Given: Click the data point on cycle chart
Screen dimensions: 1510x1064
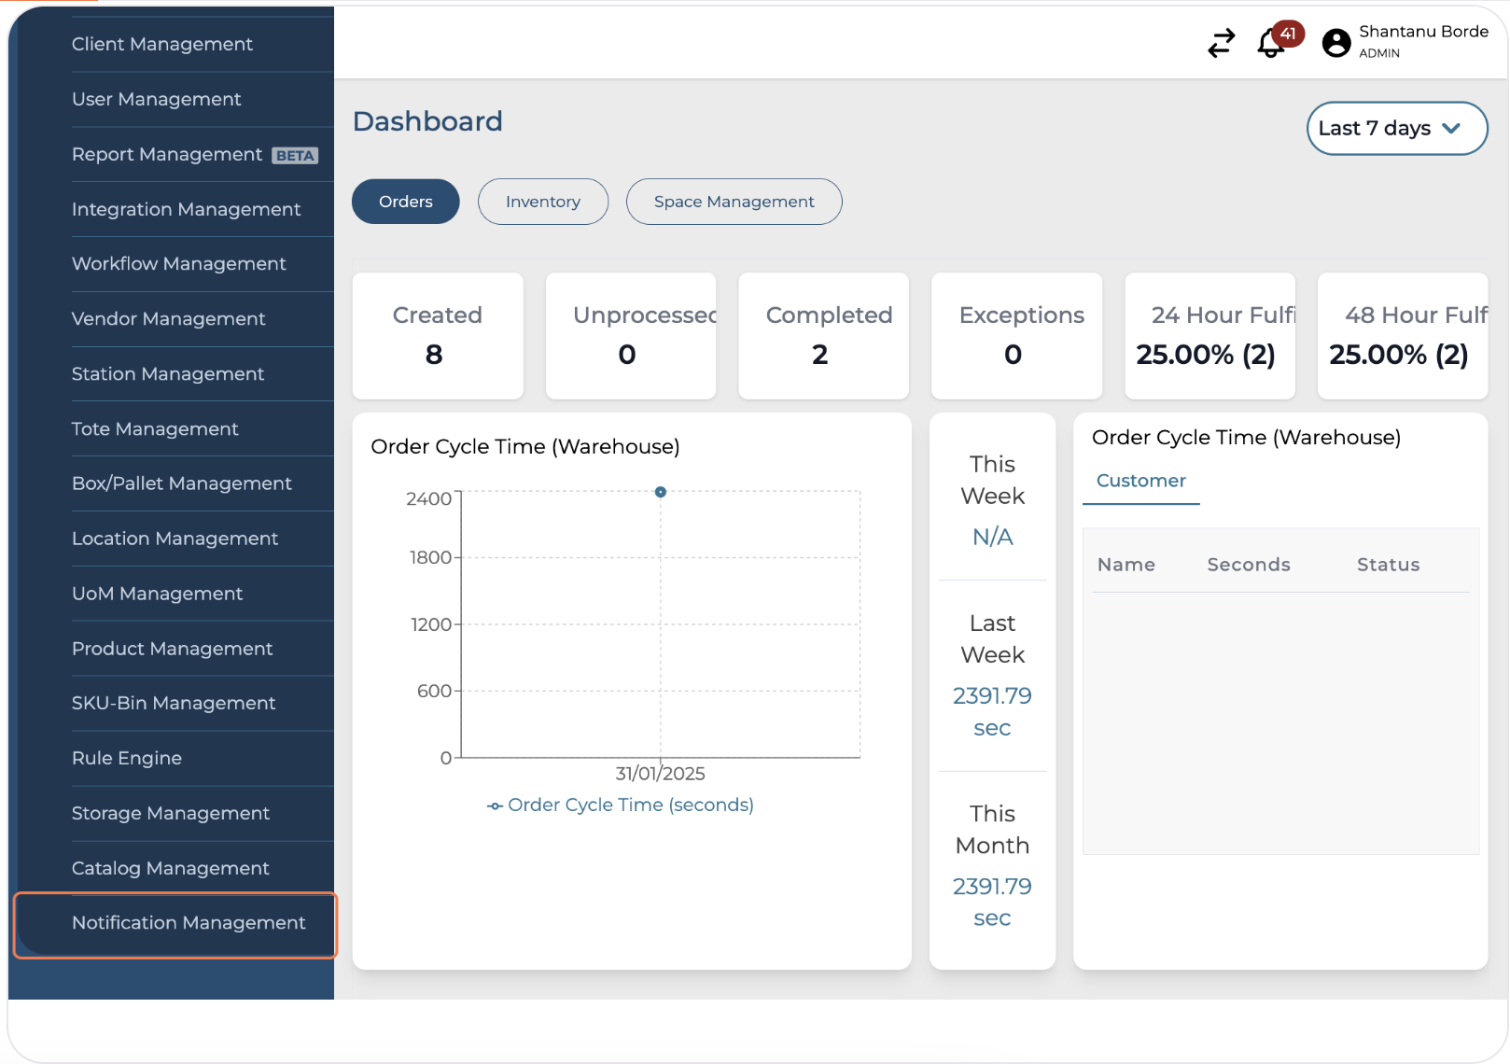Looking at the screenshot, I should tap(661, 492).
